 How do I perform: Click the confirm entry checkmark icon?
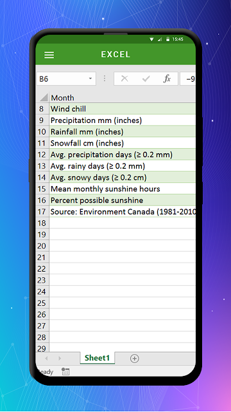tap(146, 79)
